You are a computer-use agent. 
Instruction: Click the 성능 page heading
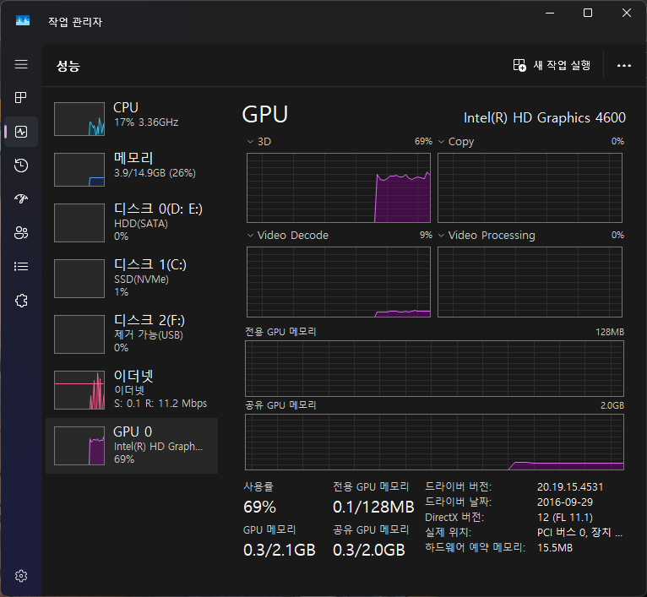coord(68,66)
